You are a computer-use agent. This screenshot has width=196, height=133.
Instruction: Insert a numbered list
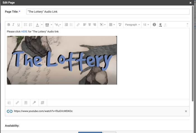31,25
